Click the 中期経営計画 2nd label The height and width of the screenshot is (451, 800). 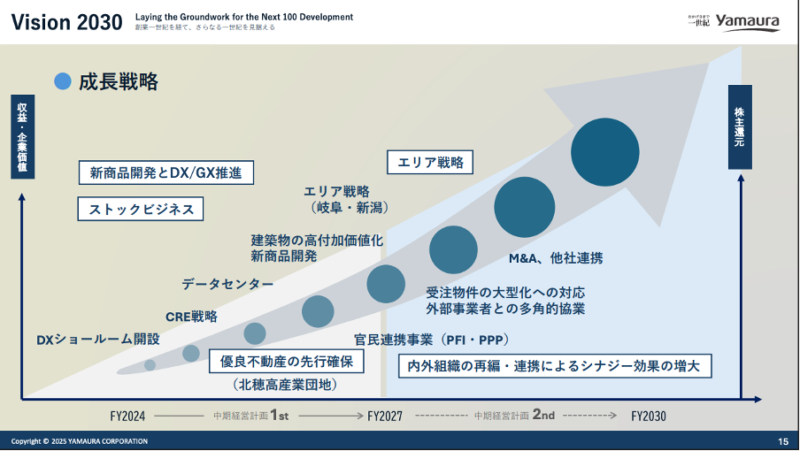[x=515, y=416]
